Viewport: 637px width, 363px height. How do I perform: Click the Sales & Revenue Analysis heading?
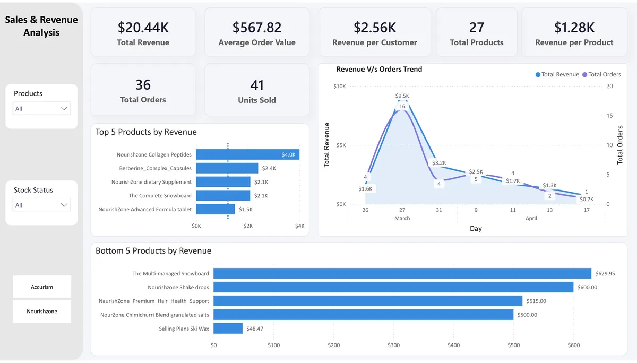pos(41,26)
